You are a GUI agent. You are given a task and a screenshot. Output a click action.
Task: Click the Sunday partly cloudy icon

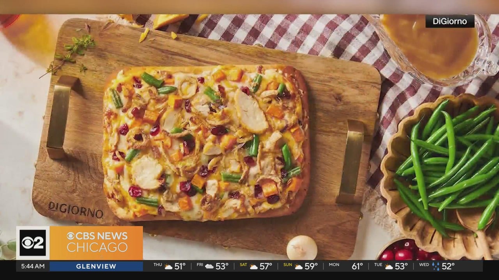(299, 266)
